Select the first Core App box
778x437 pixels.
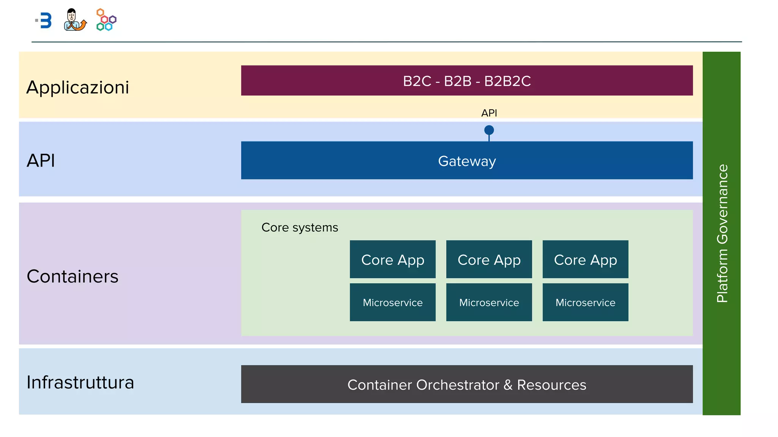(392, 259)
